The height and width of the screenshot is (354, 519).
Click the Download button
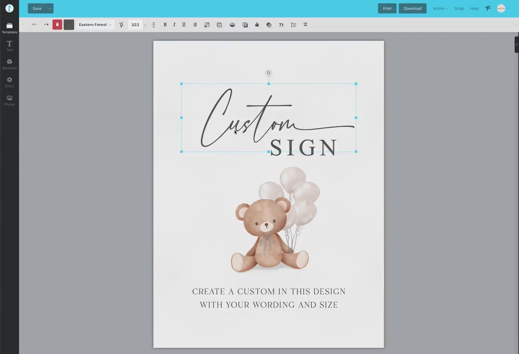[x=412, y=9]
